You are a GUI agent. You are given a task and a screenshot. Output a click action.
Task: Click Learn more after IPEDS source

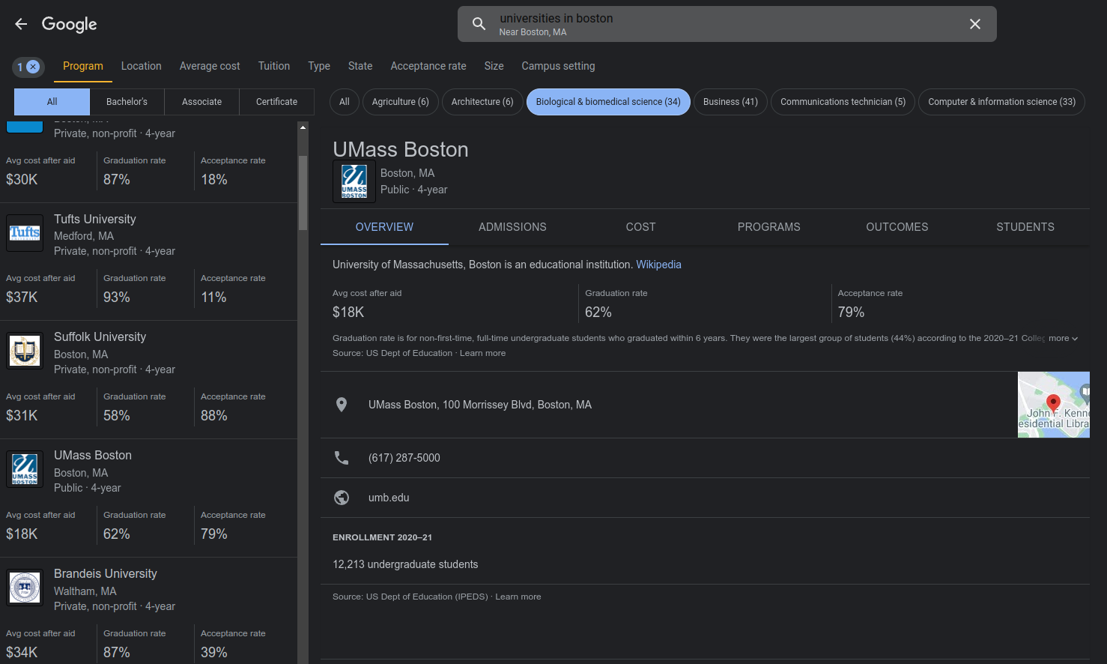(518, 597)
